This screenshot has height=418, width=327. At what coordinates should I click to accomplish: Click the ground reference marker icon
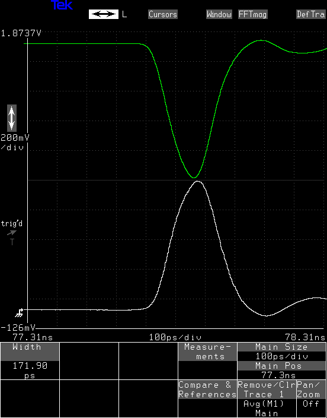coord(19,313)
